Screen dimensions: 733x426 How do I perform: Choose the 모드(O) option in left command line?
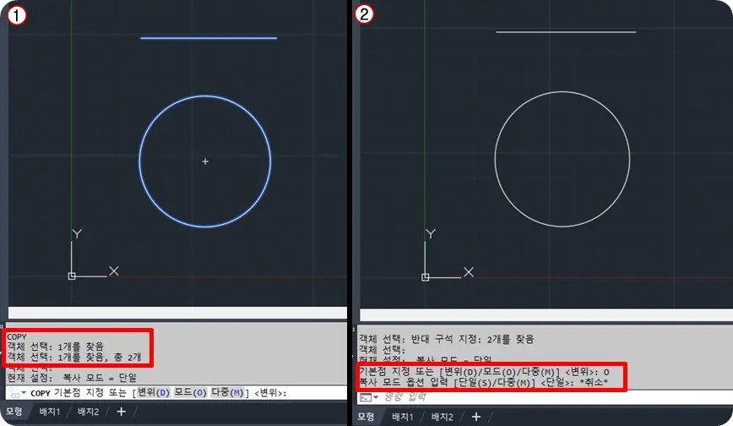pos(190,392)
